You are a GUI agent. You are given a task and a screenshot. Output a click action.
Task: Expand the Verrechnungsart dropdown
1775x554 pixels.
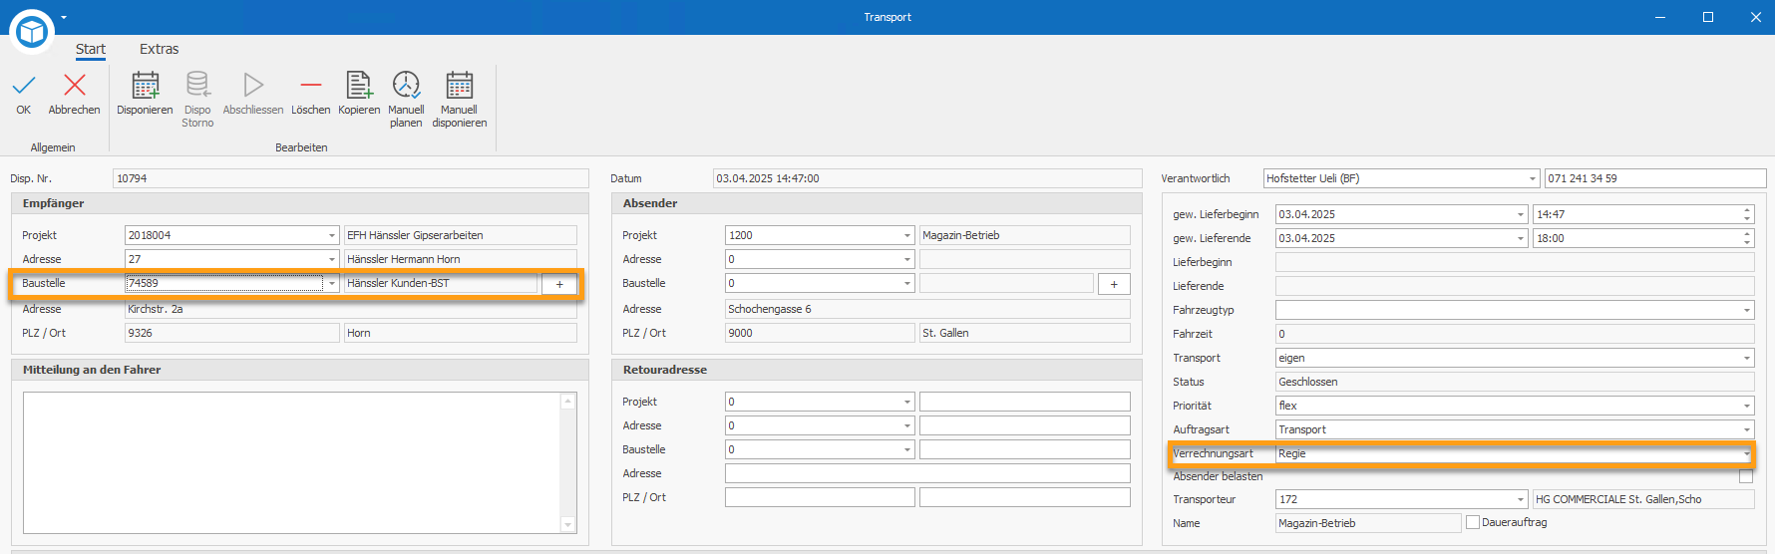click(x=1746, y=454)
